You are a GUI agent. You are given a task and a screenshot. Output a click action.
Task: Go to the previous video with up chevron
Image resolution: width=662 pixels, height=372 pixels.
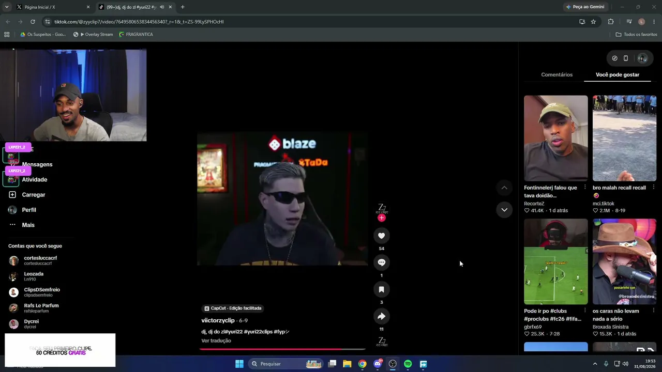504,188
